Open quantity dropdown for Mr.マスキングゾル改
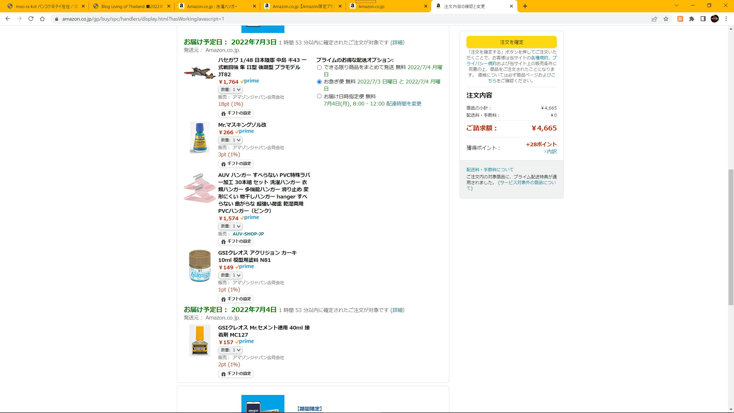 click(230, 140)
